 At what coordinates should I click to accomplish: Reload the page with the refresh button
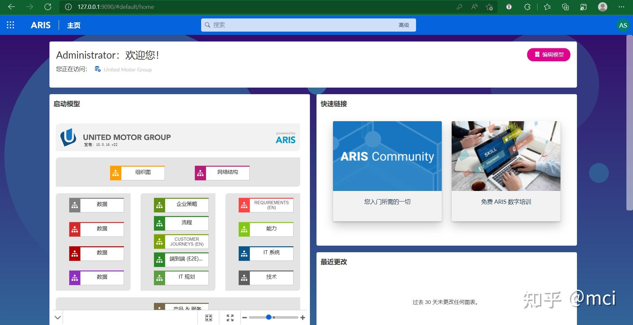(48, 7)
